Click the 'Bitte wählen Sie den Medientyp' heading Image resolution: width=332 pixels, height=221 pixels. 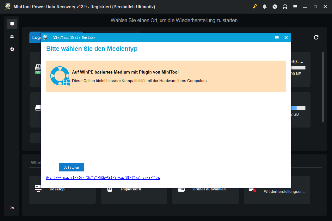92,49
